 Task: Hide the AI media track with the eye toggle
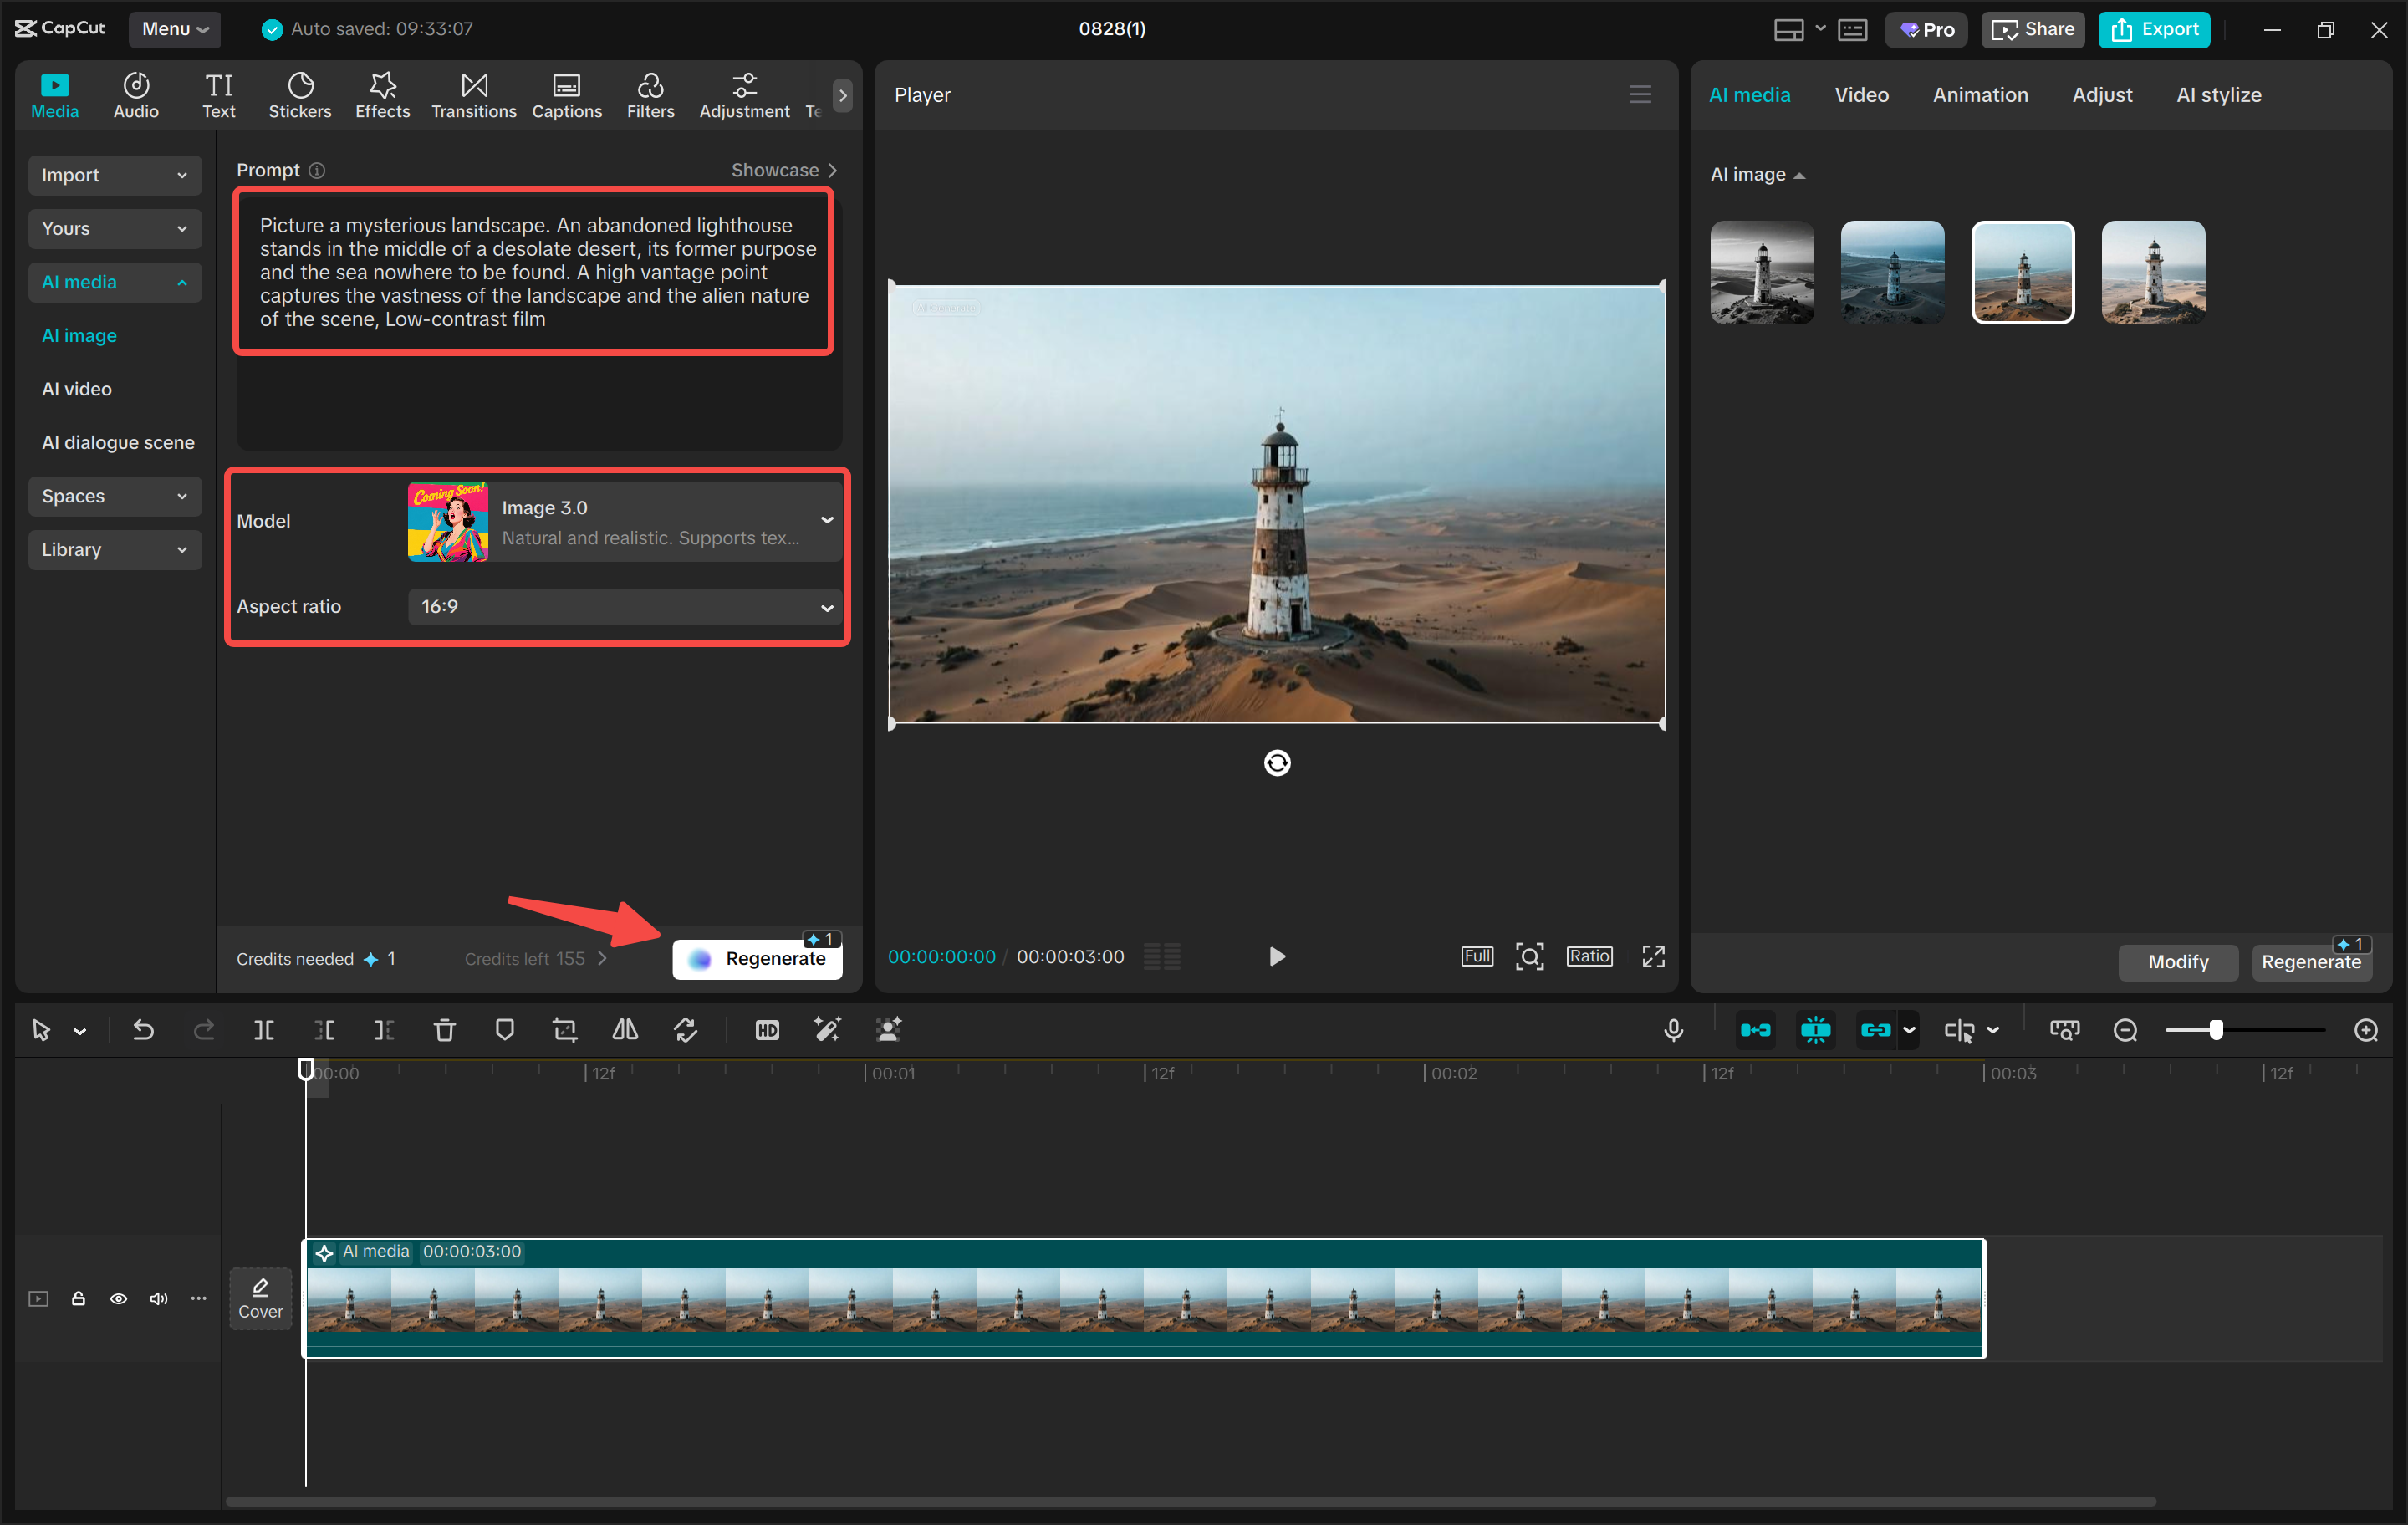[x=118, y=1298]
